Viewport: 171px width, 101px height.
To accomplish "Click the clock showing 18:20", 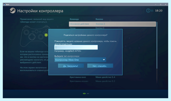I will coord(159,11).
